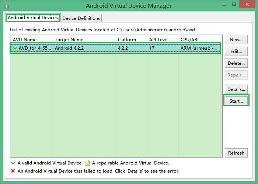Viewport: 258px width, 184px height.
Task: Close the Android Virtual Device Manager window
Action: click(247, 4)
